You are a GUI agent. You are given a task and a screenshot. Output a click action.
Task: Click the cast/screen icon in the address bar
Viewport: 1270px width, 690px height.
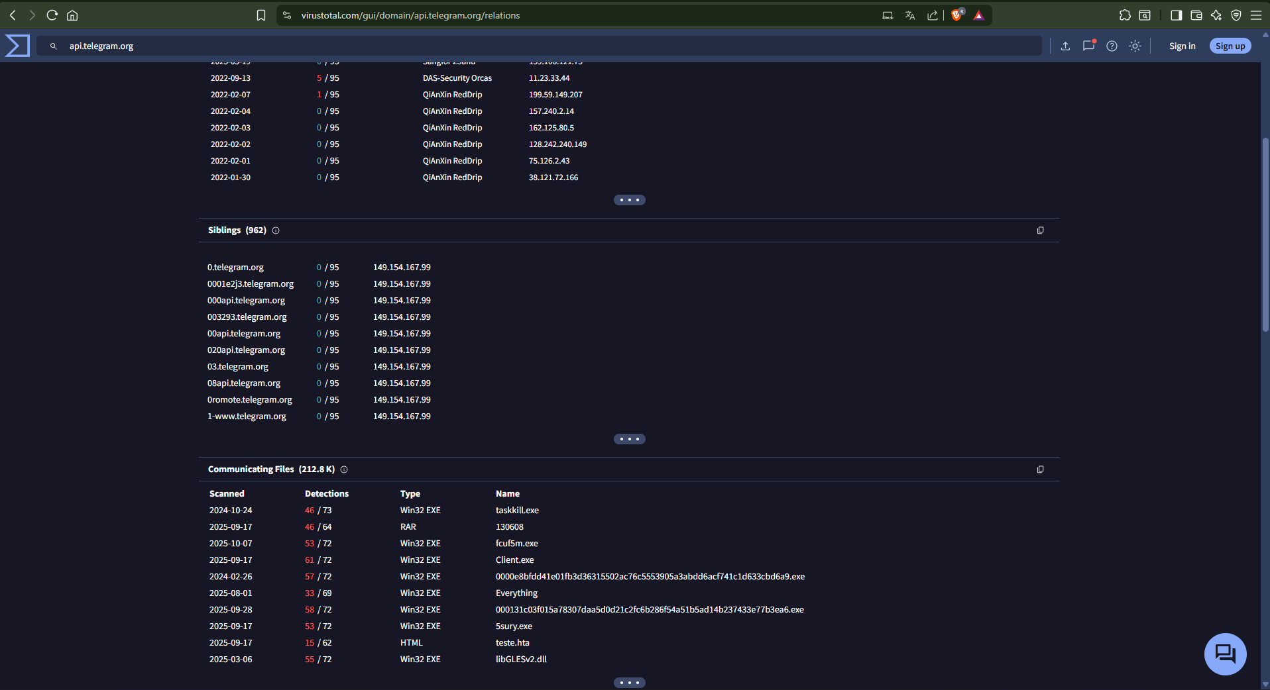[888, 15]
